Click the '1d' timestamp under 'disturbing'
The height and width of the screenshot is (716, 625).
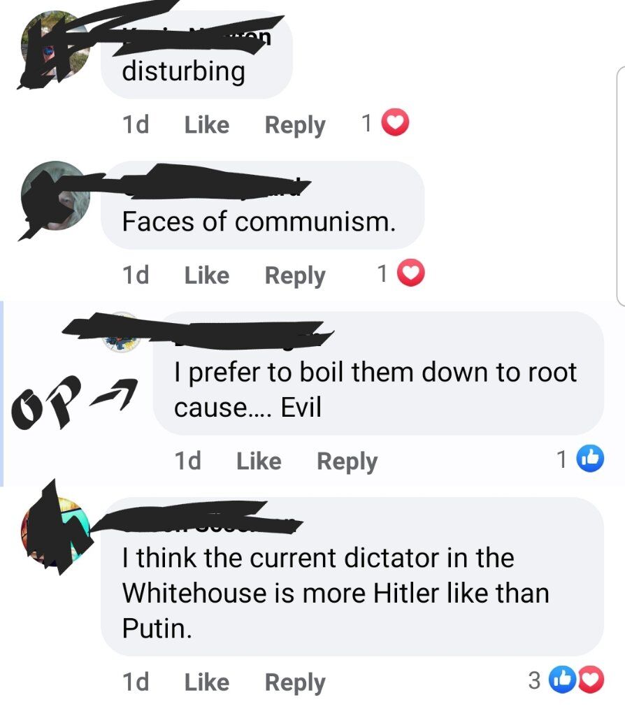(136, 124)
